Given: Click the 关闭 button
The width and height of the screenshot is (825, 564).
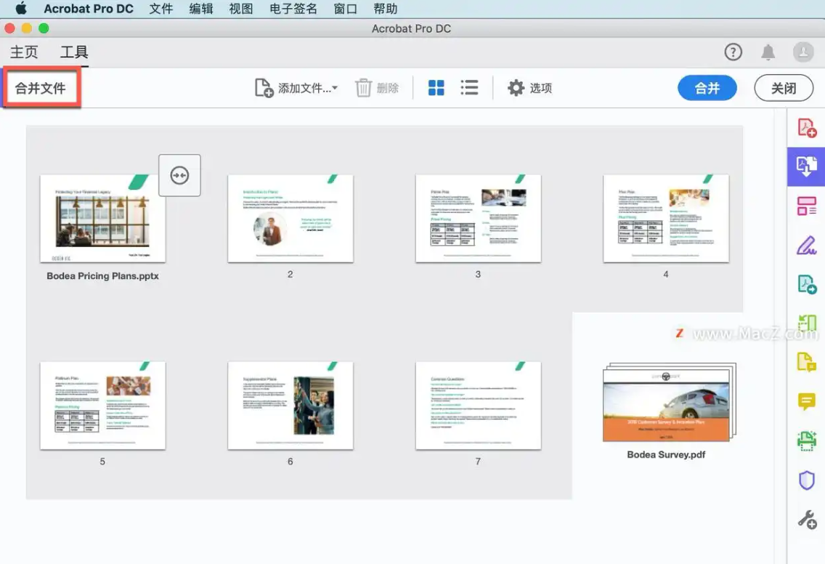Looking at the screenshot, I should click(784, 87).
